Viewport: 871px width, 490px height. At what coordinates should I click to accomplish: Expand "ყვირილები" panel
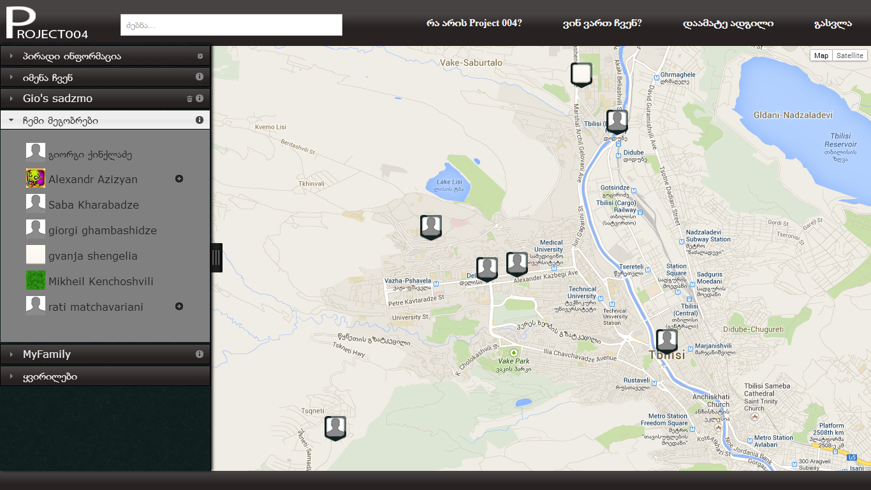(x=105, y=376)
